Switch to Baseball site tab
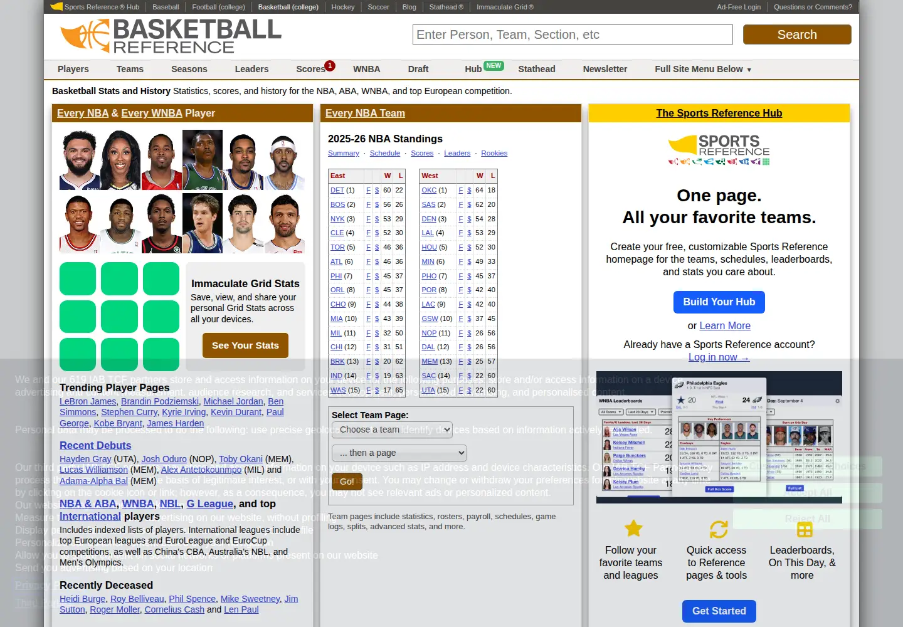Viewport: 903px width, 627px height. click(166, 7)
